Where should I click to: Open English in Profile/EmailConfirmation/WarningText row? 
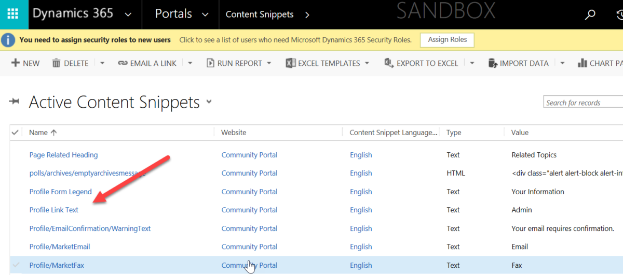coord(361,228)
